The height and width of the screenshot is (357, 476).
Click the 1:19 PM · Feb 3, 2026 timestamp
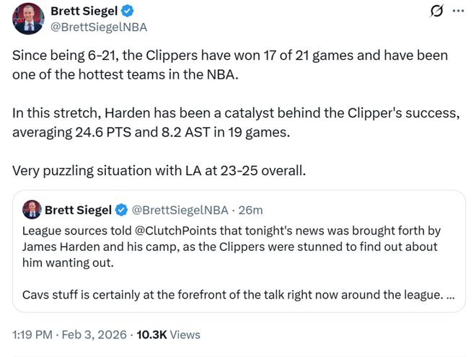69,335
